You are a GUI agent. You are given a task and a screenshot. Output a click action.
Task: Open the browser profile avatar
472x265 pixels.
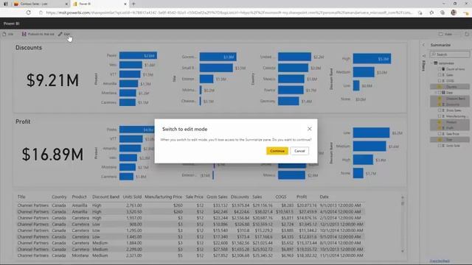(x=454, y=13)
